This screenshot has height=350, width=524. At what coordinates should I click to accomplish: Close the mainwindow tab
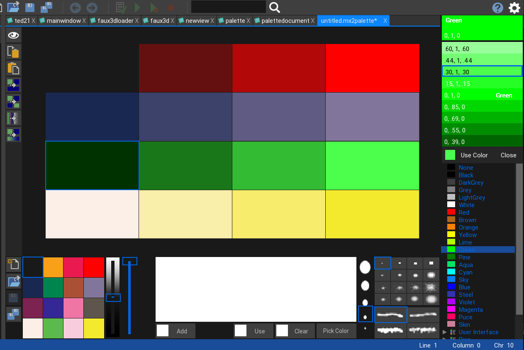point(84,21)
